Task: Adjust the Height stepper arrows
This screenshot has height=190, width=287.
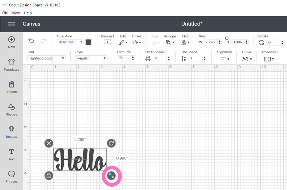Action: (x=247, y=42)
